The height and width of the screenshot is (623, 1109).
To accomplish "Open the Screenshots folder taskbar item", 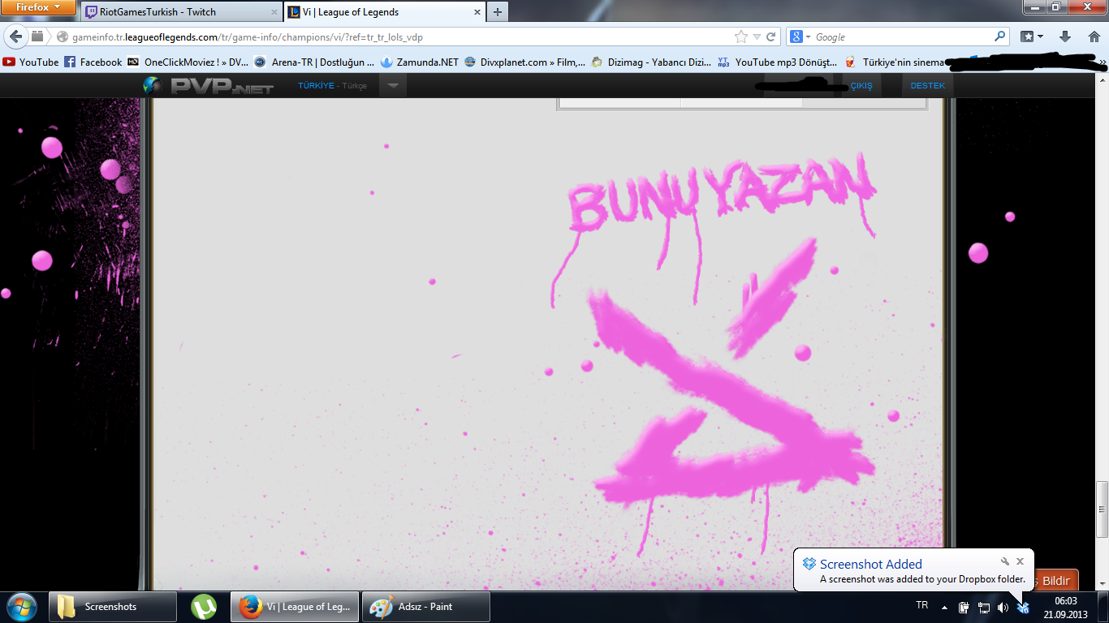I will (x=113, y=606).
